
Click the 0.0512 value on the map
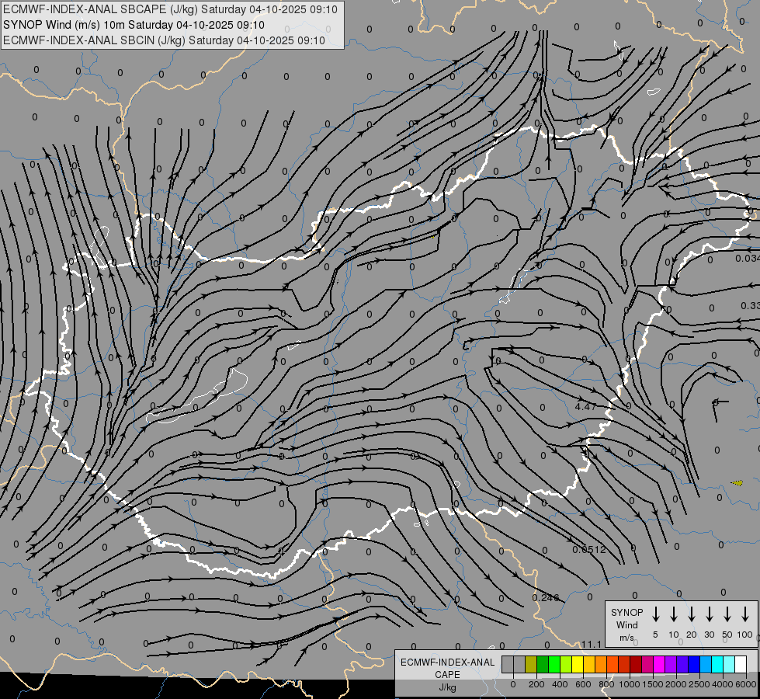[589, 550]
